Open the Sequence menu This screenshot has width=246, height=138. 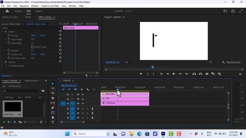pyautogui.click(x=24, y=6)
